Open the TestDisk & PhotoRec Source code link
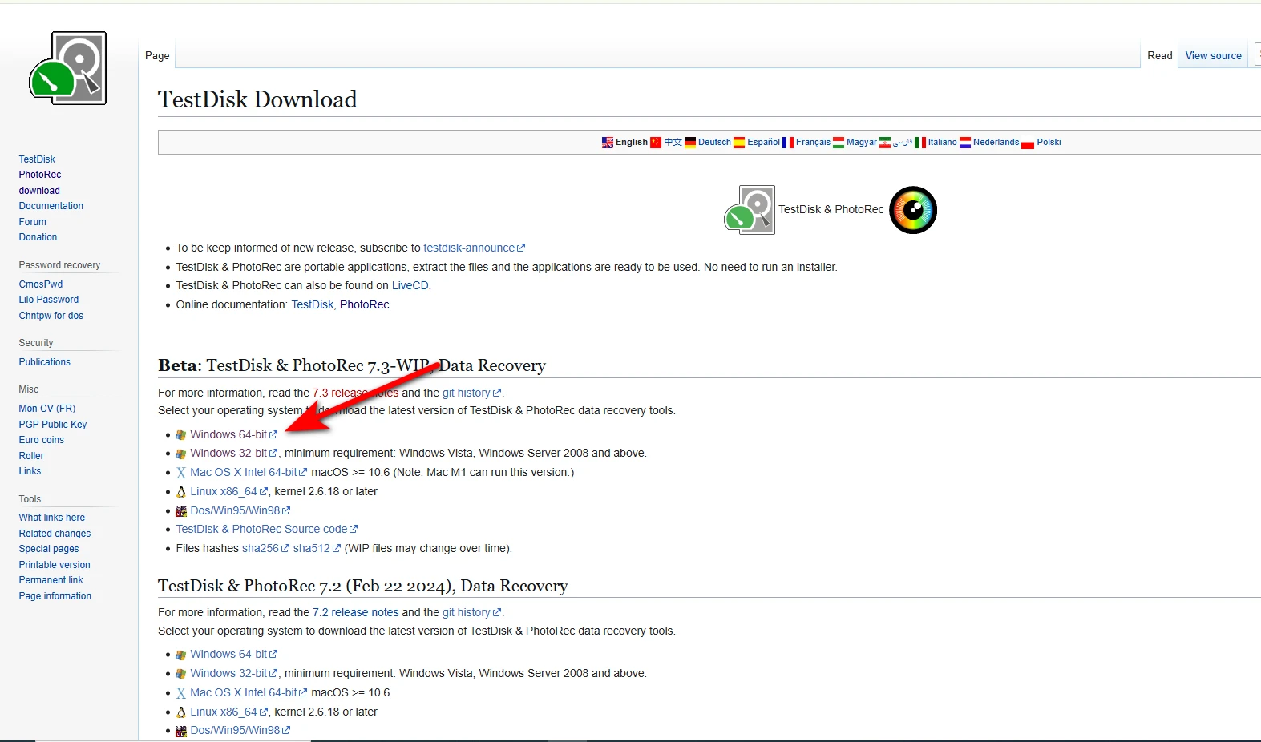This screenshot has width=1261, height=742. tap(267, 529)
